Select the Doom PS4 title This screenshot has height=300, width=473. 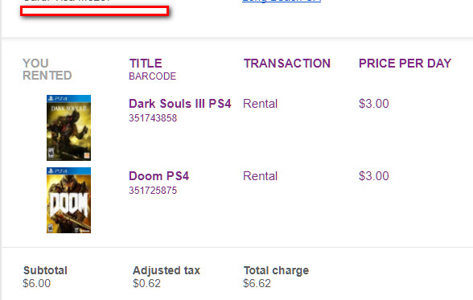click(159, 176)
